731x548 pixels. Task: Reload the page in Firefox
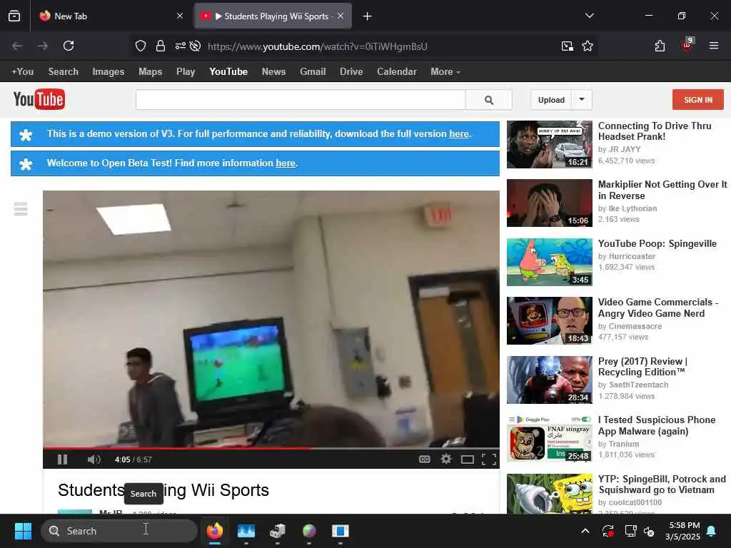click(x=69, y=46)
